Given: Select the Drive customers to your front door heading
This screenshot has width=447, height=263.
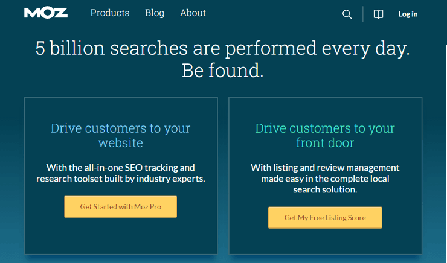Looking at the screenshot, I should click(325, 136).
